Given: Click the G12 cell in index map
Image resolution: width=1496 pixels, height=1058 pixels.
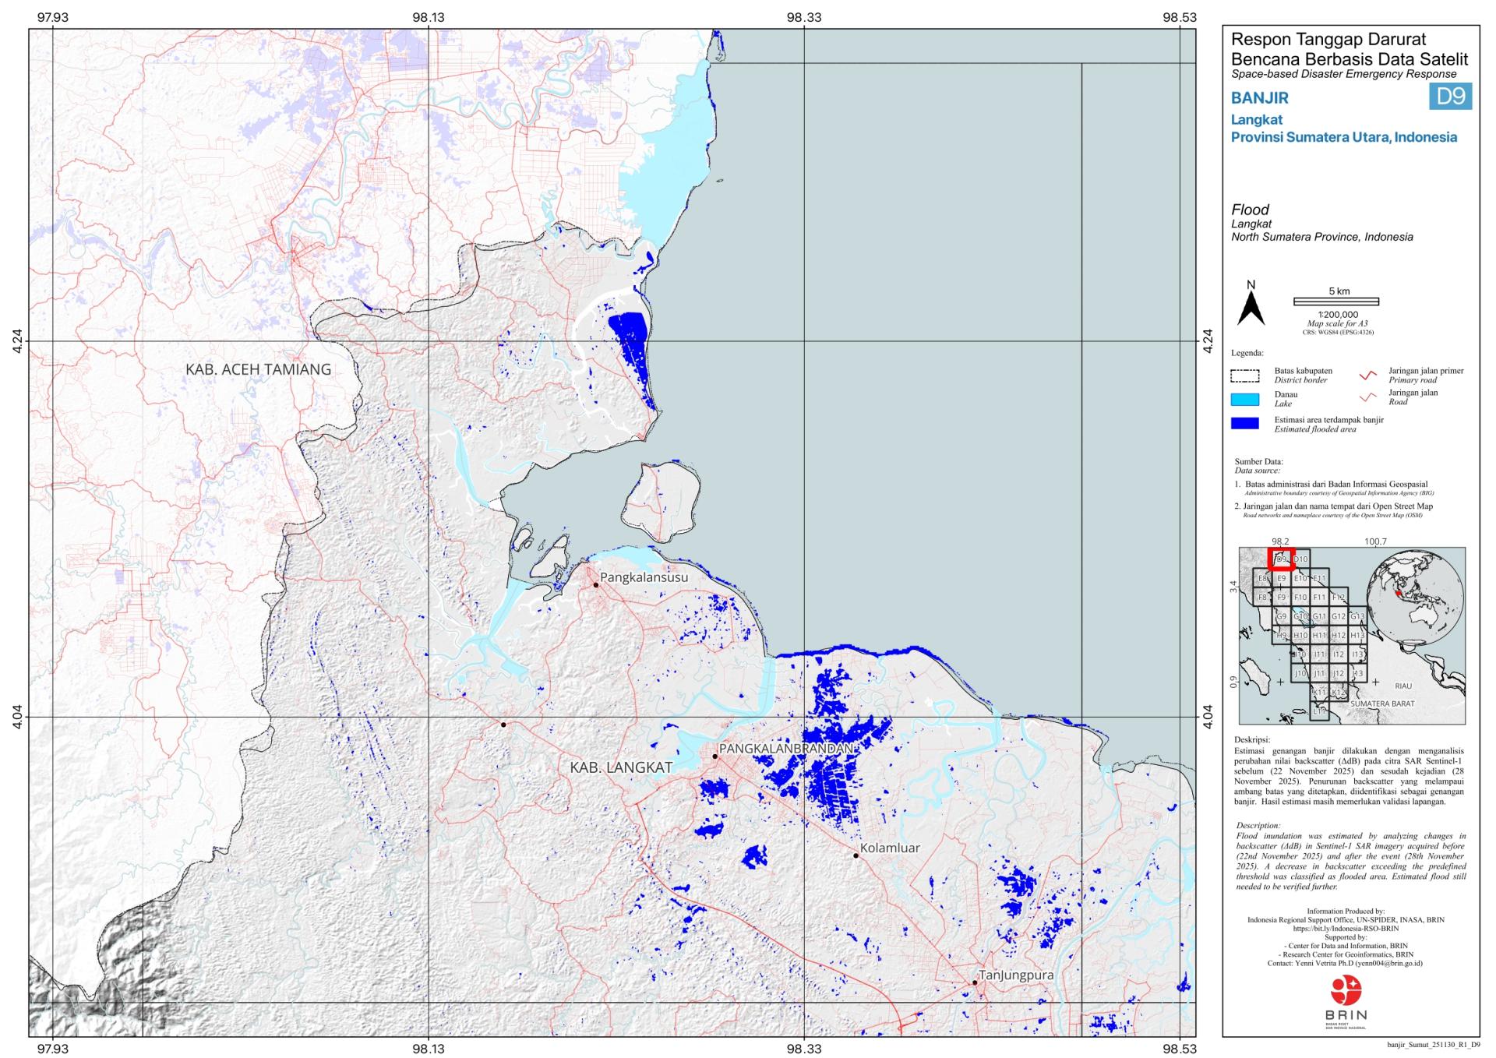Looking at the screenshot, I should (1339, 616).
